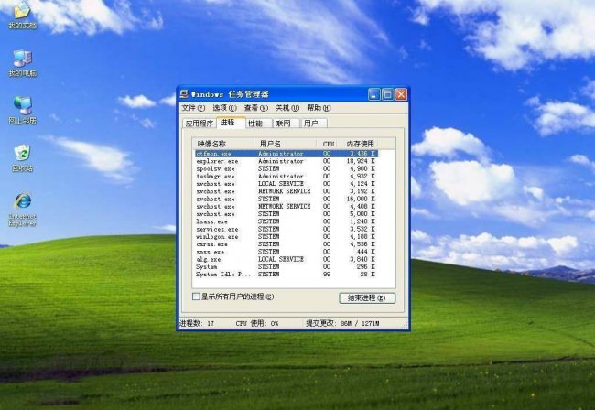This screenshot has height=410, width=595.
Task: Select svchost.exe using 3,192 K memory
Action: [287, 191]
